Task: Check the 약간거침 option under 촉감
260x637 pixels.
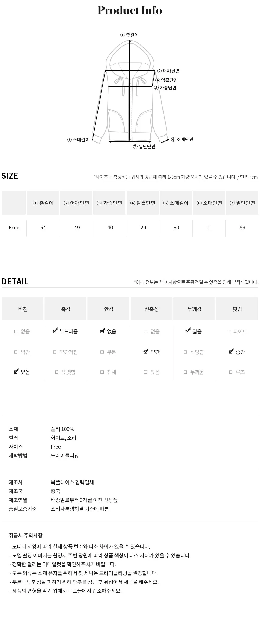Action: tap(55, 352)
